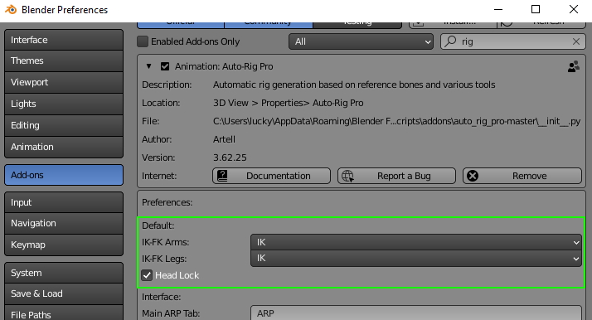Open the IK-FK Arms dropdown
This screenshot has width=592, height=320.
pos(416,242)
